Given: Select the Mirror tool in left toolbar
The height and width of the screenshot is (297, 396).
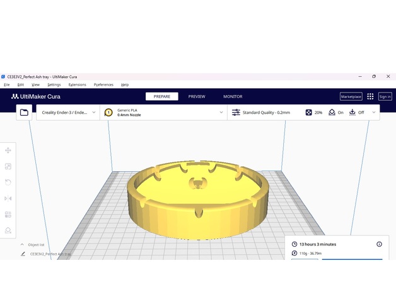Looking at the screenshot, I should 8,198.
